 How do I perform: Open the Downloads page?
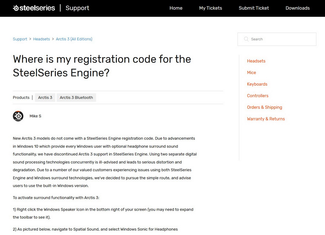298,8
